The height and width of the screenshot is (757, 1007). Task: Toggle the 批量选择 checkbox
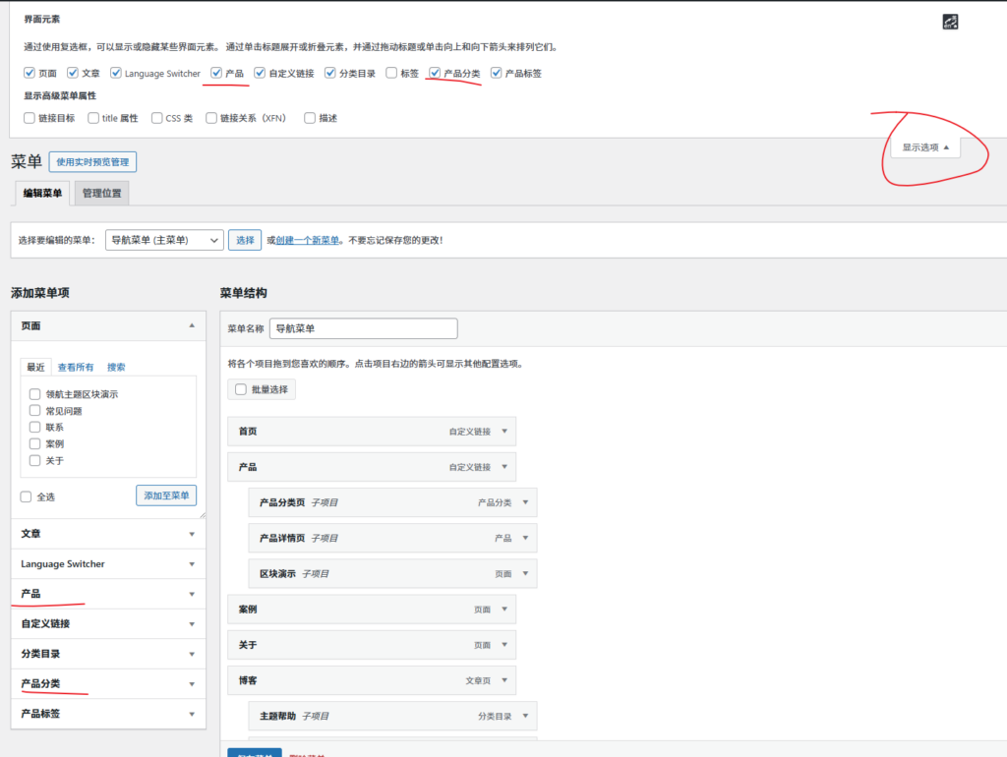coord(239,388)
